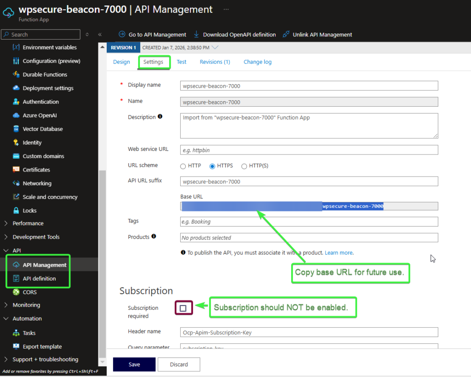Enable the Subscription required checkbox

pyautogui.click(x=183, y=308)
